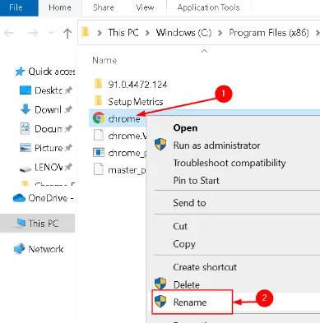Viewport: 320px width, 323px height.
Task: Select the SetupMetrics folder name
Action: [x=136, y=102]
